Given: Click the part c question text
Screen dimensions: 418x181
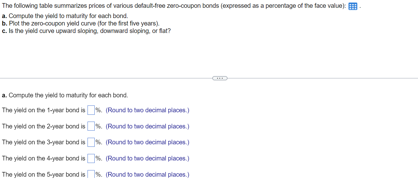Looking at the screenshot, I should click(x=86, y=31).
